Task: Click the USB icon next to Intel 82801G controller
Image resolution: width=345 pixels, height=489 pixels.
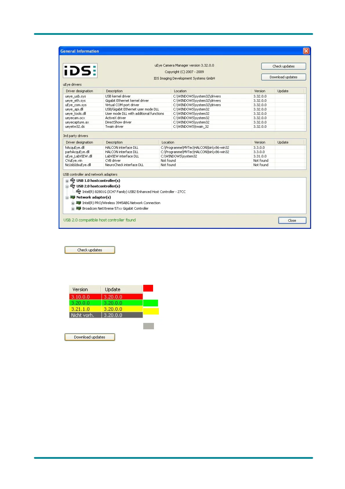Action: tap(78, 191)
